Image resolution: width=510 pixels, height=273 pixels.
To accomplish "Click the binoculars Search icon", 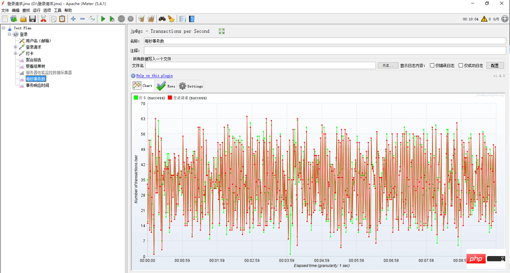I will (x=162, y=19).
